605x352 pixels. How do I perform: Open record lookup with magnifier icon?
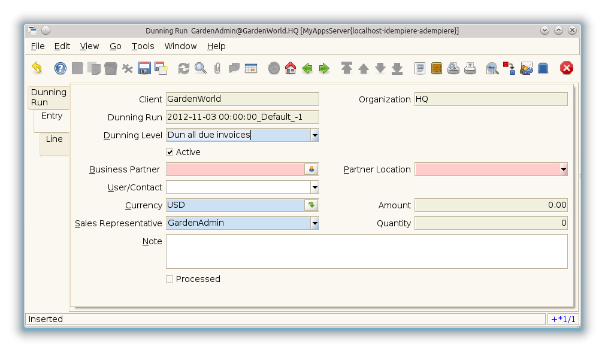[201, 68]
